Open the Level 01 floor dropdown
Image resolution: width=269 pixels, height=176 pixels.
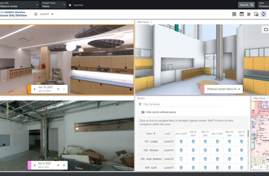point(44,14)
